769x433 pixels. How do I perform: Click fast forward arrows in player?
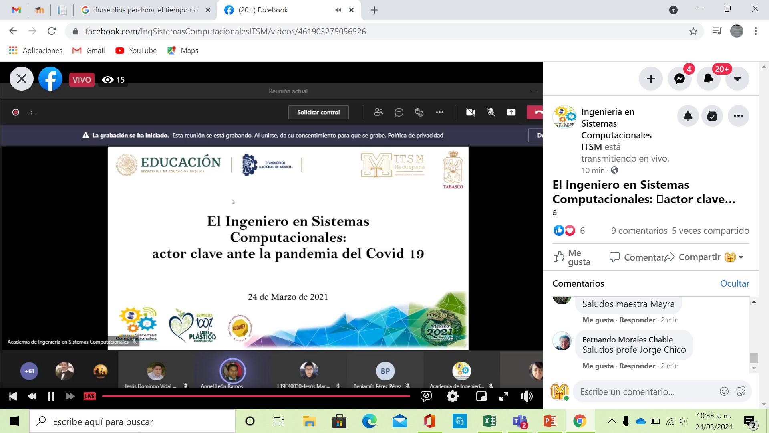coord(70,397)
